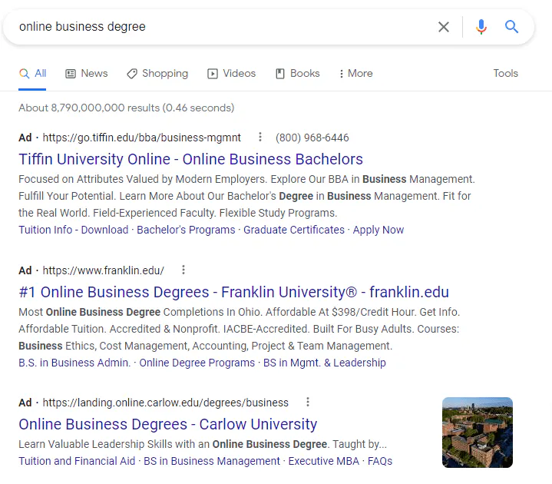Open options menu for Carlow ad

click(x=308, y=403)
